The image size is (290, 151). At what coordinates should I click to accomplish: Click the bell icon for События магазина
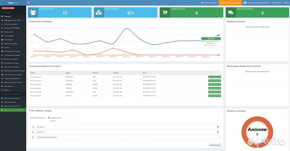tap(2, 24)
